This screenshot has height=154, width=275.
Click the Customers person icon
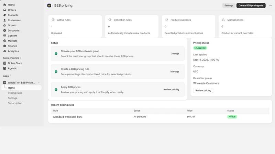tap(4, 20)
